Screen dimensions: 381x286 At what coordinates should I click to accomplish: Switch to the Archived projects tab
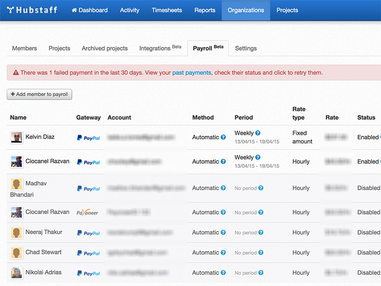(x=105, y=48)
